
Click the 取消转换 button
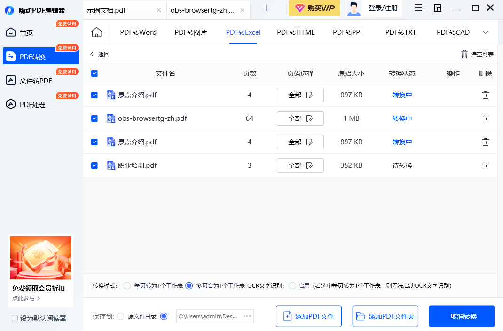(461, 316)
